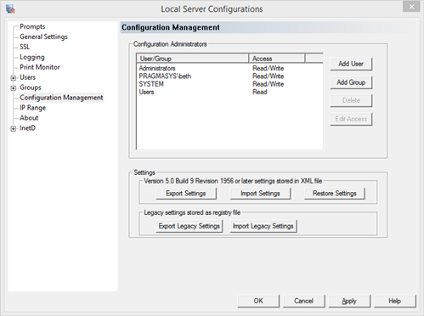The width and height of the screenshot is (424, 316).
Task: Open the About page
Action: (29, 118)
